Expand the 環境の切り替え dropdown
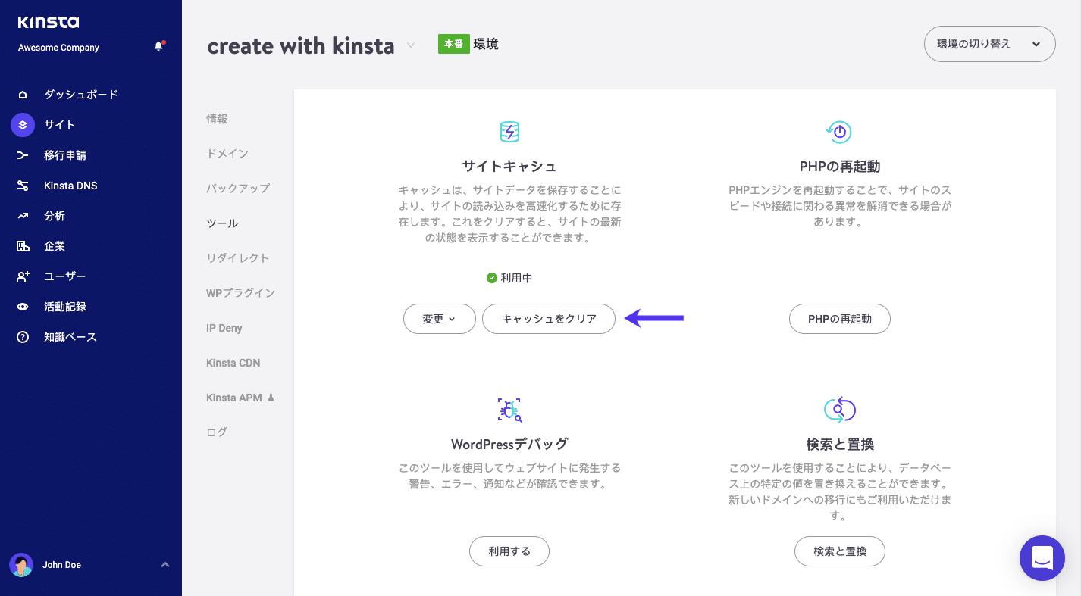 pos(989,44)
